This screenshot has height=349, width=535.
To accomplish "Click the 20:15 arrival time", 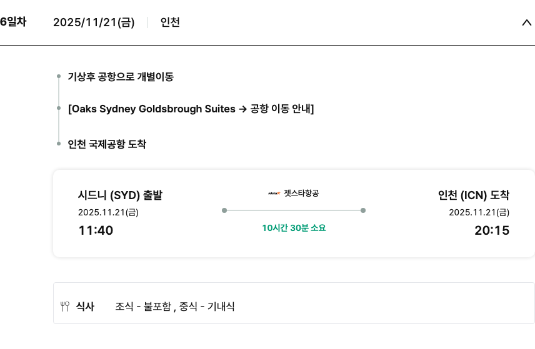I will point(492,230).
